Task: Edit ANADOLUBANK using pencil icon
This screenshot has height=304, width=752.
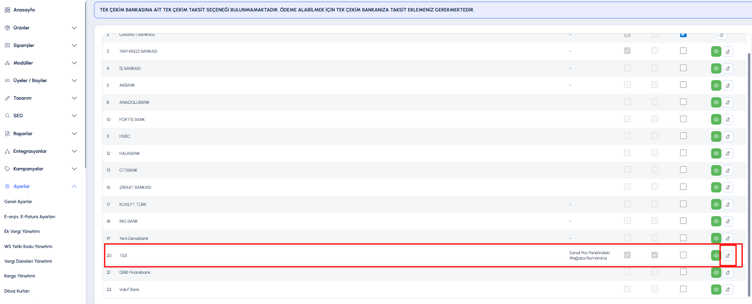Action: point(728,103)
